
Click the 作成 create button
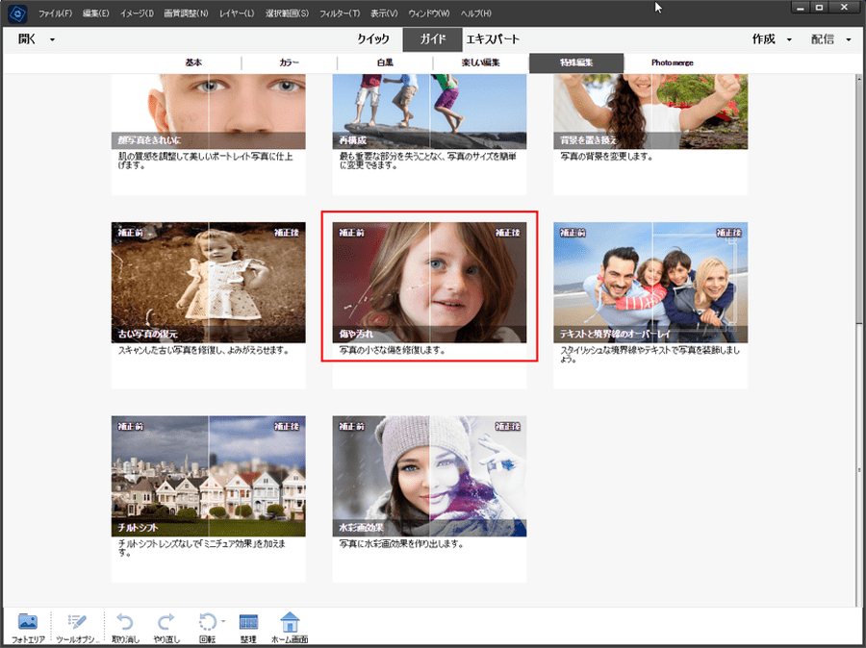763,39
